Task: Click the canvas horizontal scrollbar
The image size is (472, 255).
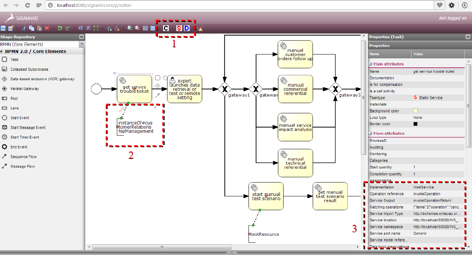Action: point(162,247)
